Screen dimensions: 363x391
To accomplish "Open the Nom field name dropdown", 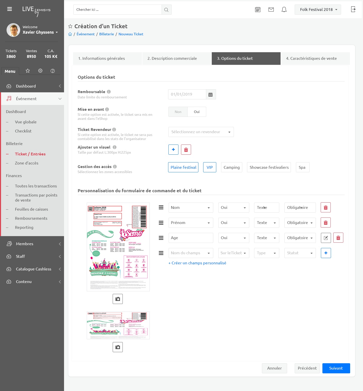I will tap(191, 208).
